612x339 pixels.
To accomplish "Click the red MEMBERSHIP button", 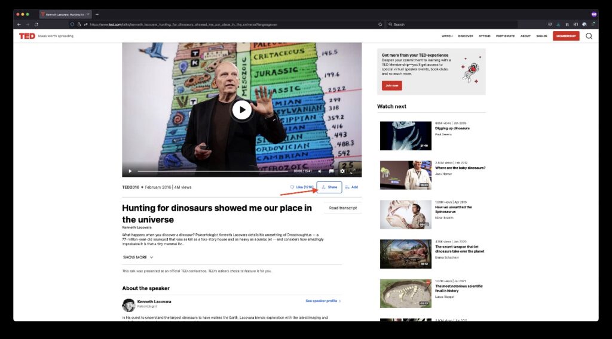I will pyautogui.click(x=566, y=36).
